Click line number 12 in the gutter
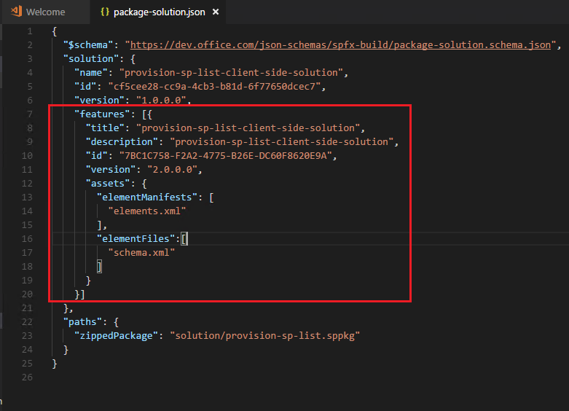The width and height of the screenshot is (569, 411). [27, 184]
